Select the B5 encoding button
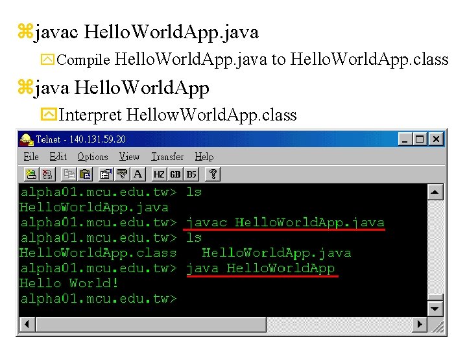The width and height of the screenshot is (467, 350). pos(191,174)
